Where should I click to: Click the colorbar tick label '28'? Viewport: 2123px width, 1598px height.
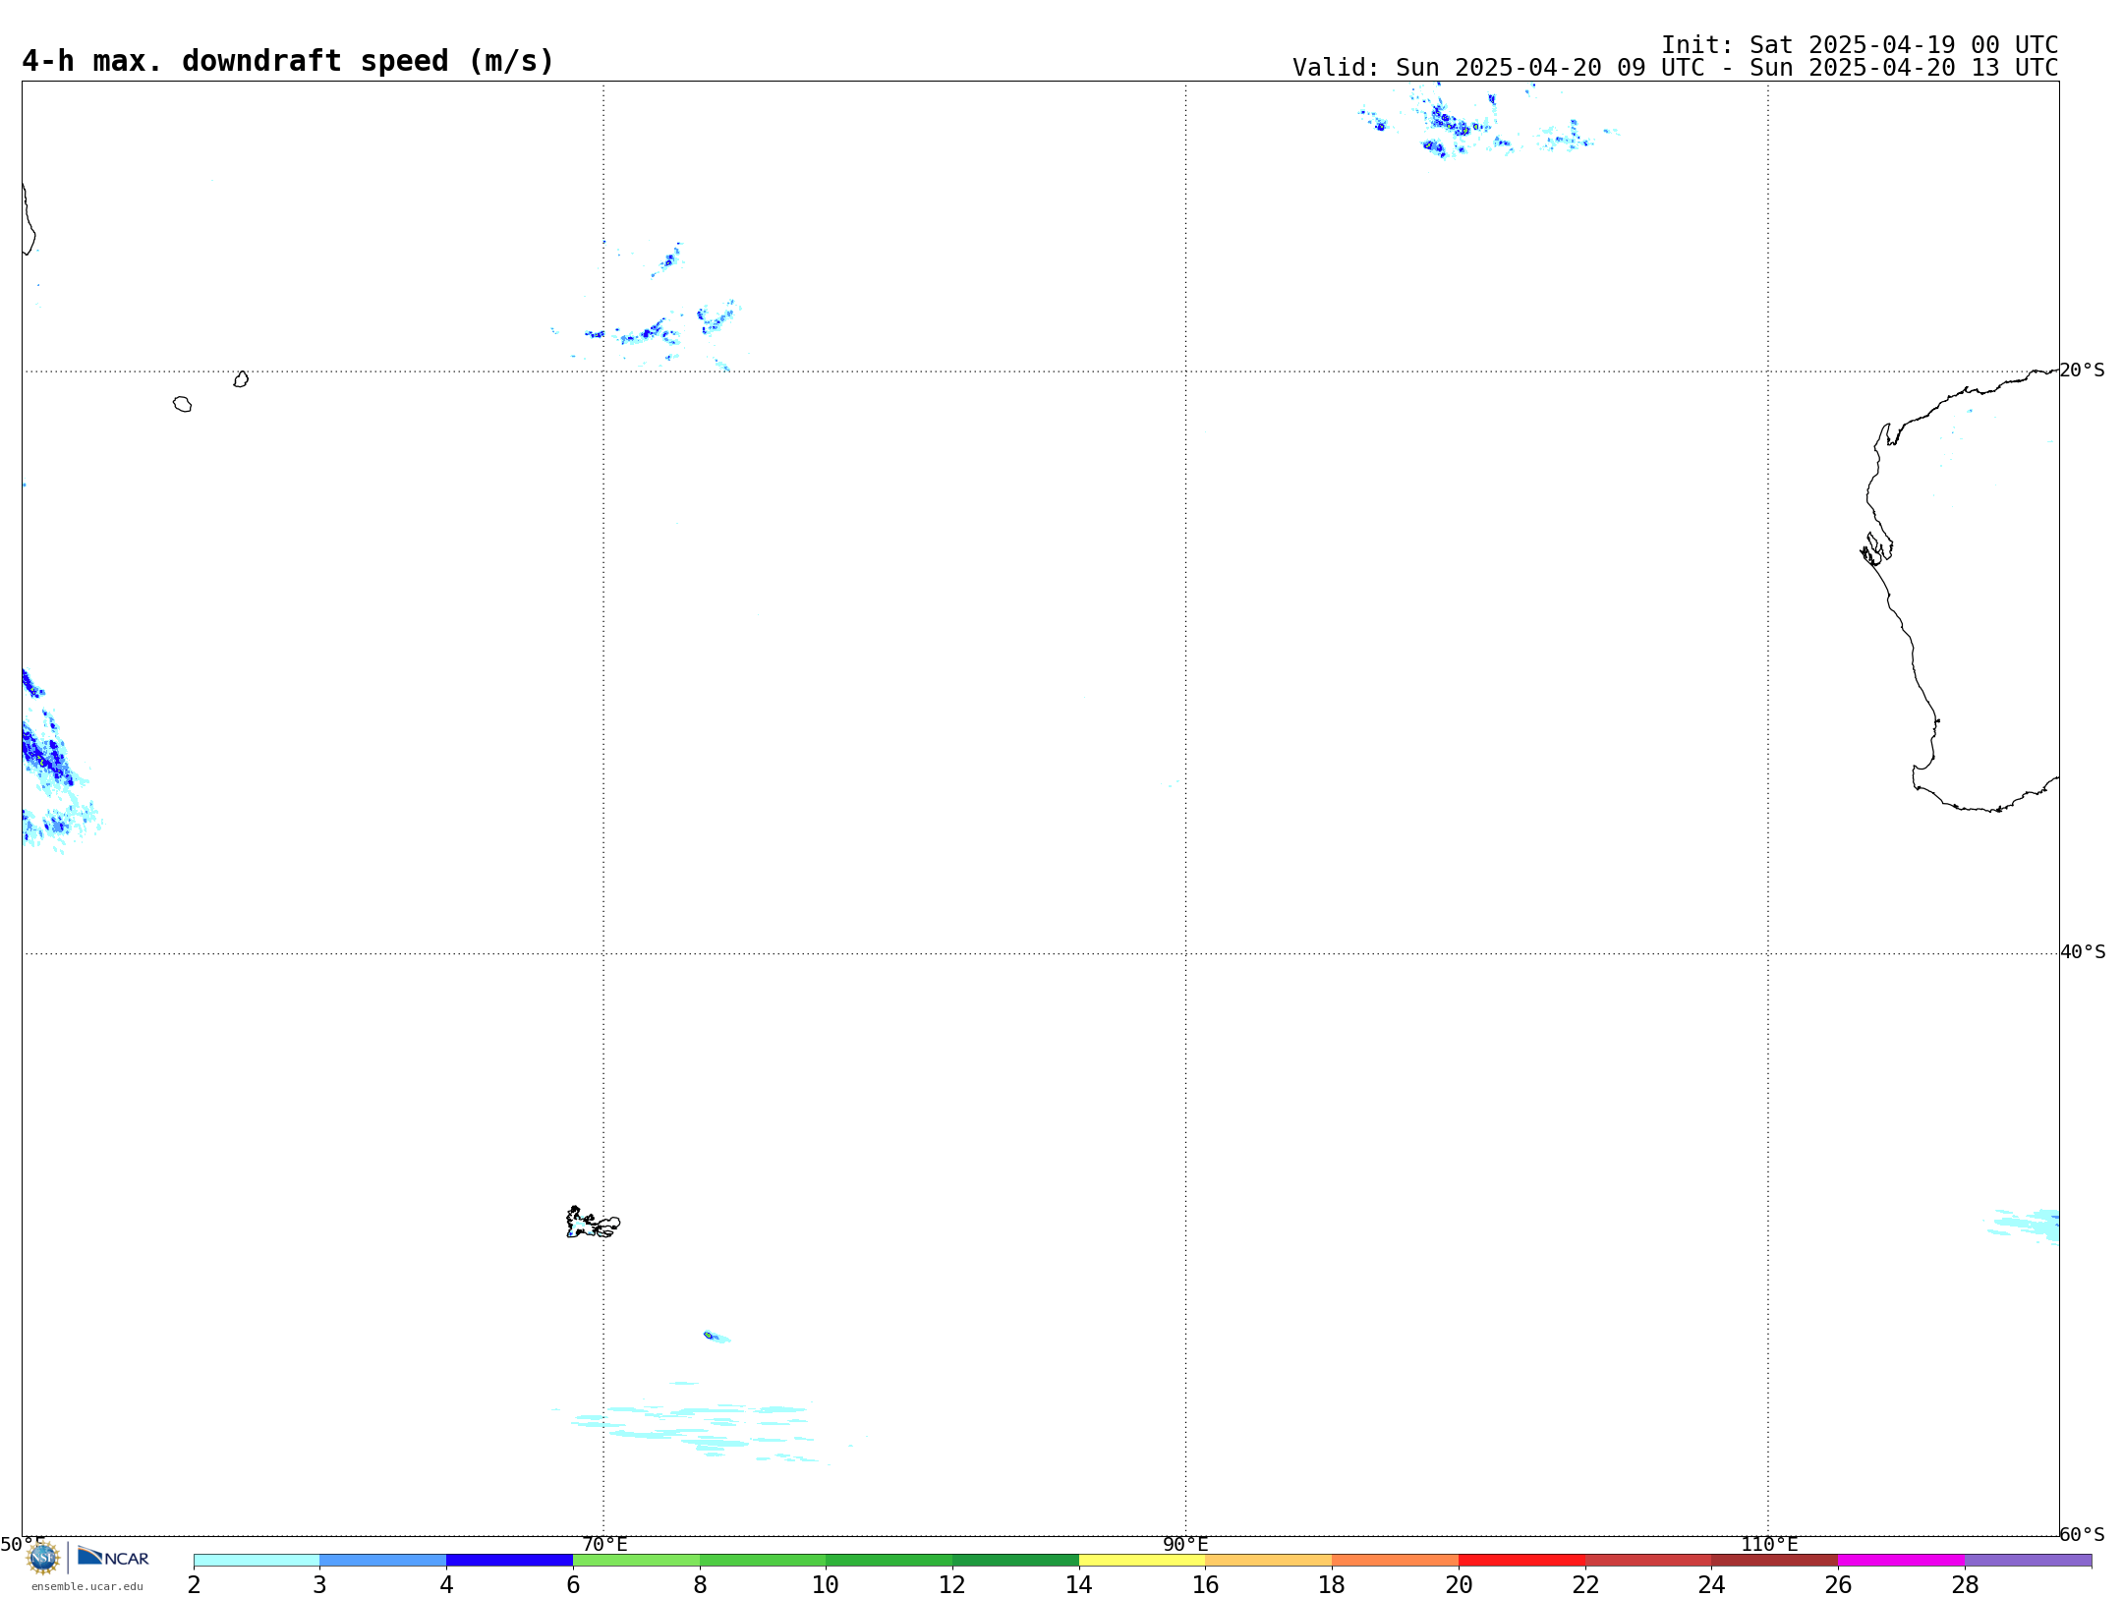click(1965, 1584)
